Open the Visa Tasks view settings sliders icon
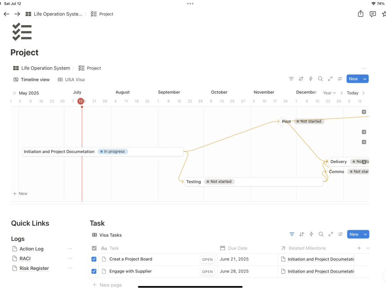Image resolution: width=386 pixels, height=290 pixels. point(340,234)
